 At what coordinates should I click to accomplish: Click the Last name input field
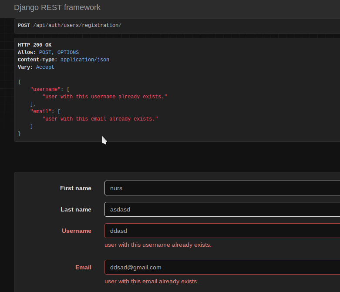(222, 209)
